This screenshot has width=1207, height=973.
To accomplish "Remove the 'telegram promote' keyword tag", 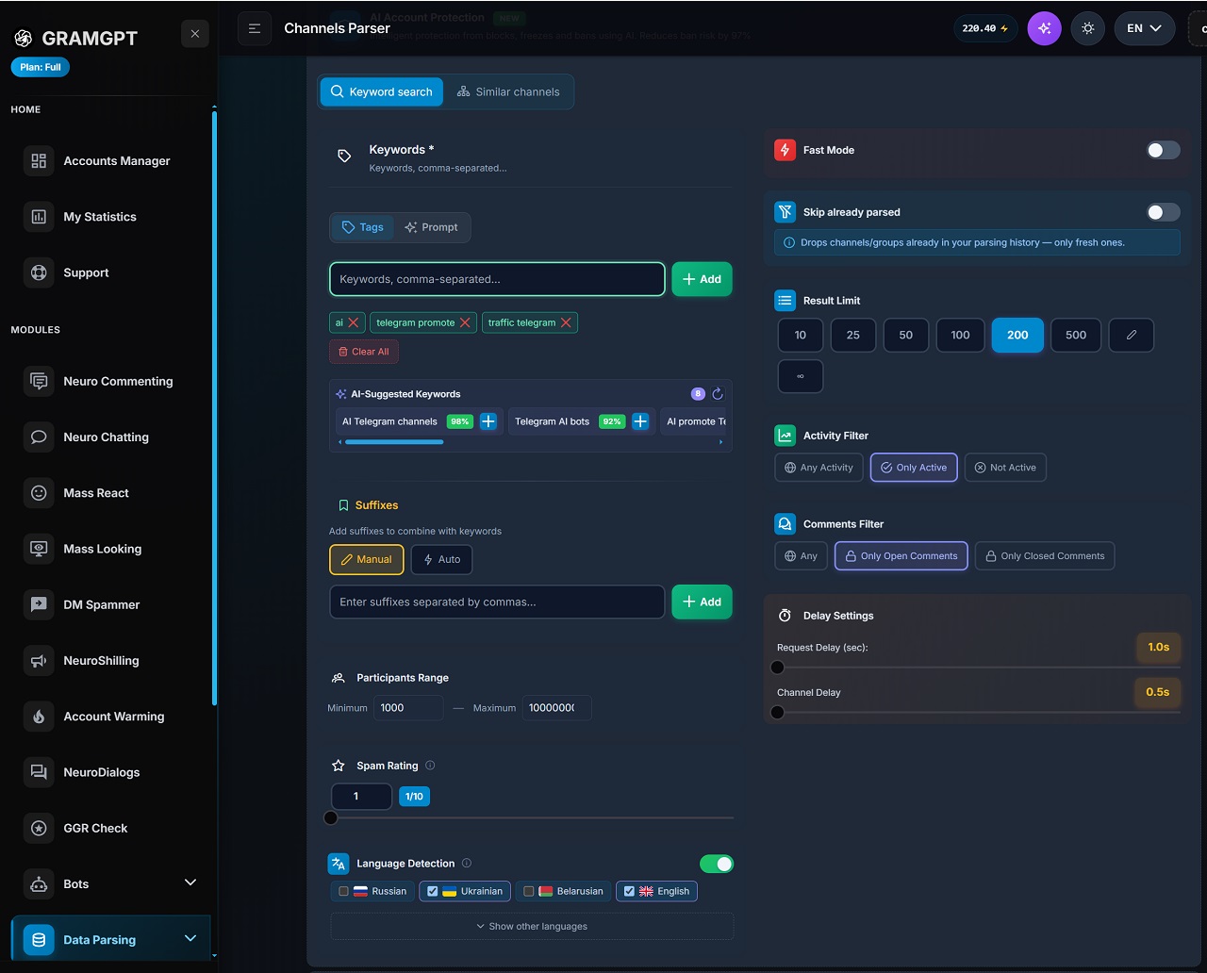I will 465,322.
